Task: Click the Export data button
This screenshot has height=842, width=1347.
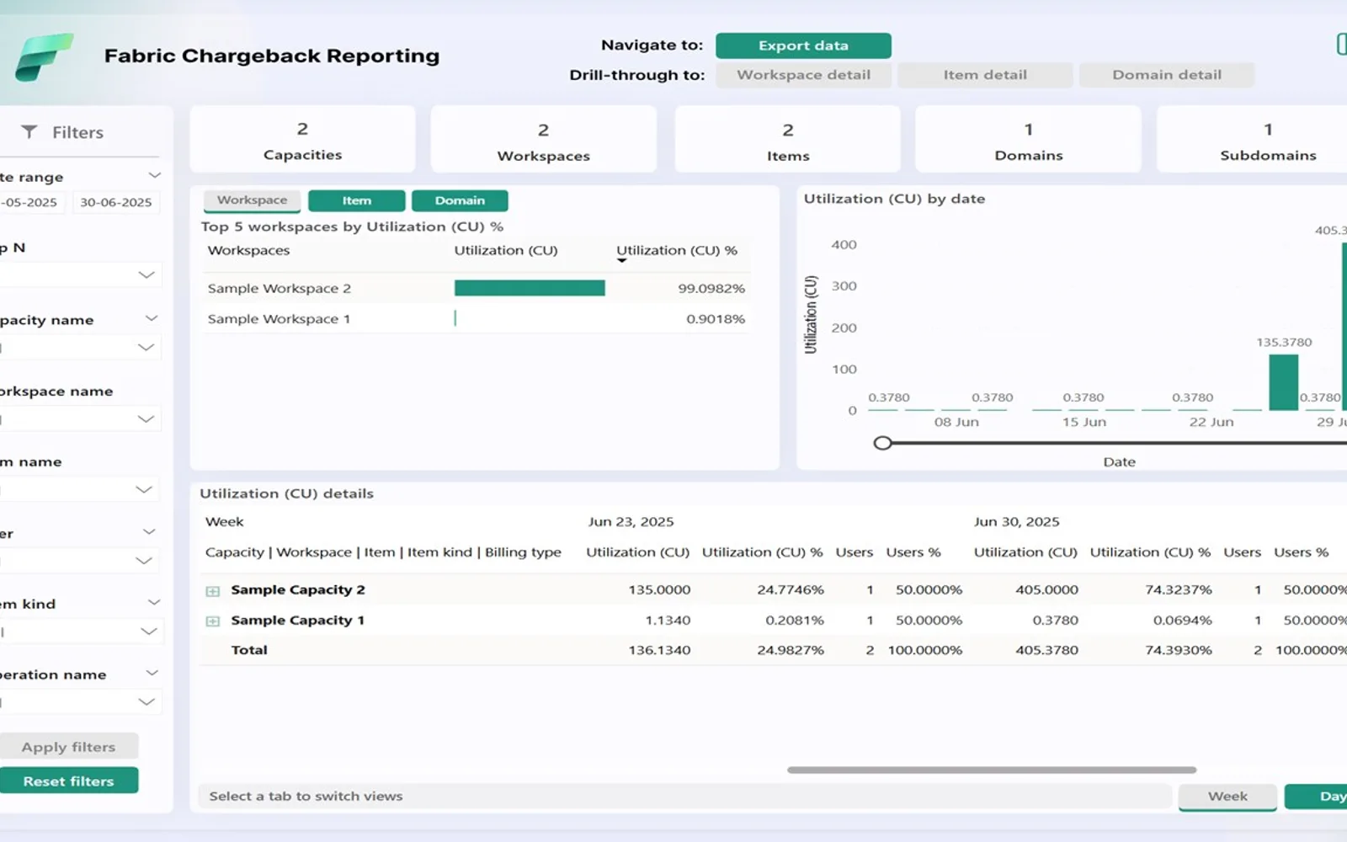Action: pos(803,45)
